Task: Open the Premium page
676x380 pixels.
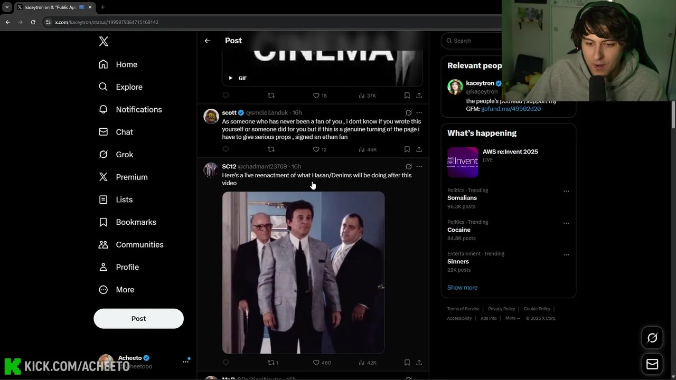Action: click(123, 177)
